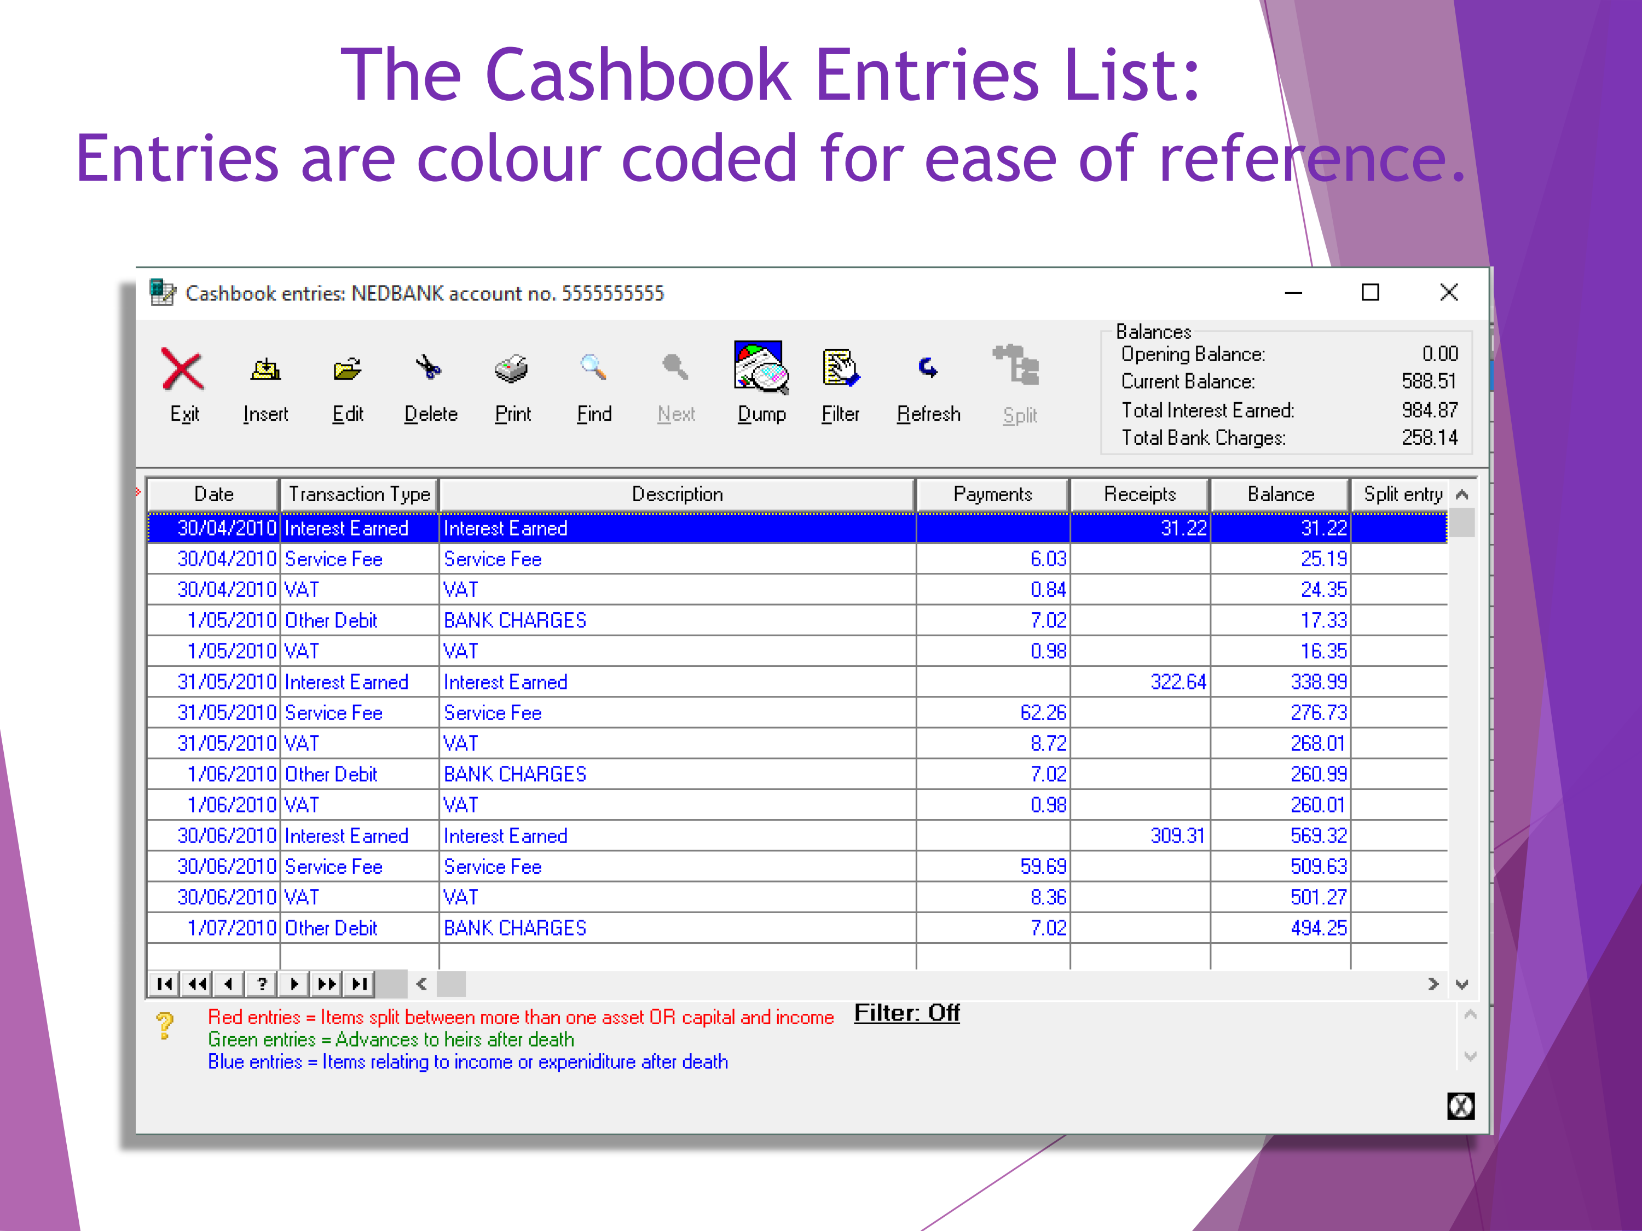Click the Dump report icon

761,367
